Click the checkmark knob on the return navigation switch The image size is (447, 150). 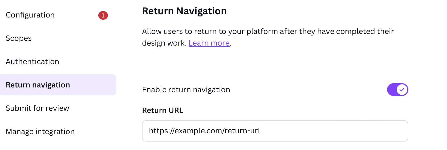point(402,90)
